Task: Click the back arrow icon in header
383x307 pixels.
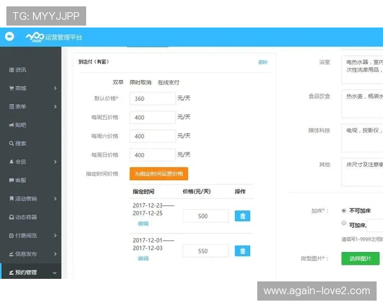Action: coord(10,36)
